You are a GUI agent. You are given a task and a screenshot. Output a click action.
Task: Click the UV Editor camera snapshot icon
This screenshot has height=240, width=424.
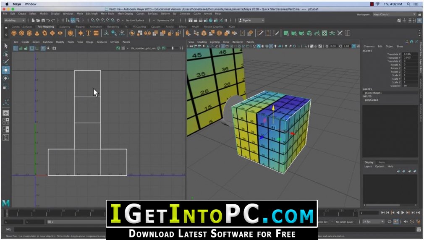click(x=54, y=48)
